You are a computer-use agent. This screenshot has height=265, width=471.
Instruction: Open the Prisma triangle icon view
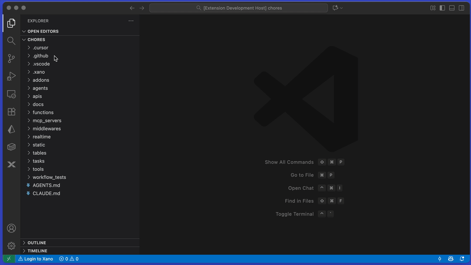11,129
